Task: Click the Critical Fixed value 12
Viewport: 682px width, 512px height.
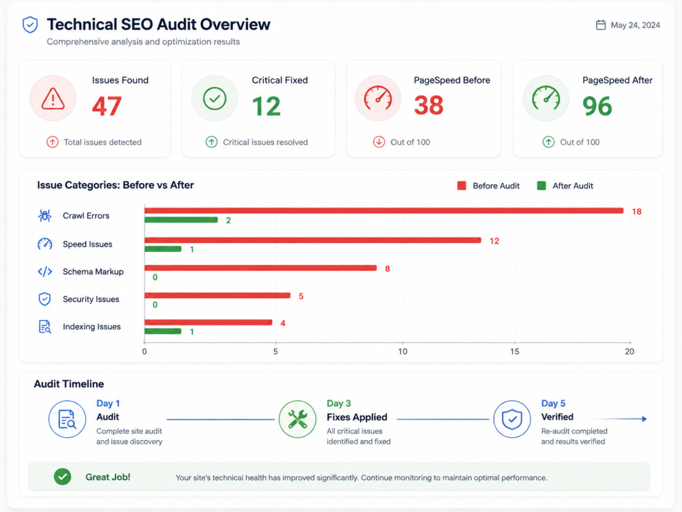Action: click(266, 106)
